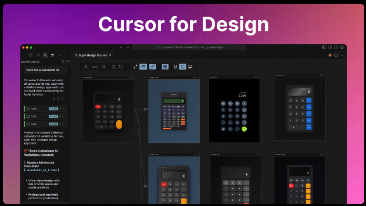Give a thumbs up to the chat response

tap(54, 99)
